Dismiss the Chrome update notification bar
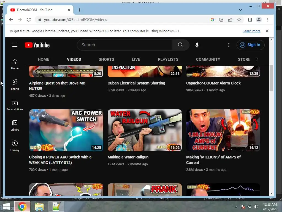282x212 pixels. click(x=267, y=31)
